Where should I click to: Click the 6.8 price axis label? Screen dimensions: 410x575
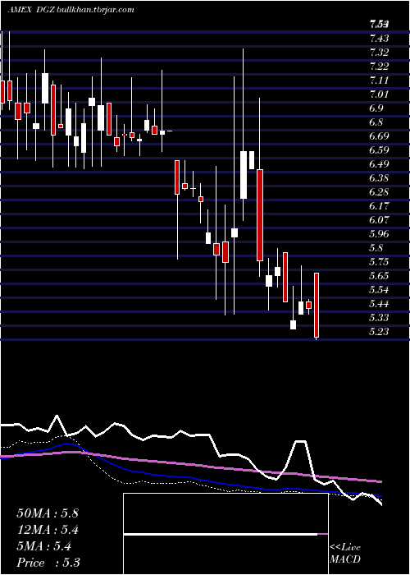tap(376, 122)
